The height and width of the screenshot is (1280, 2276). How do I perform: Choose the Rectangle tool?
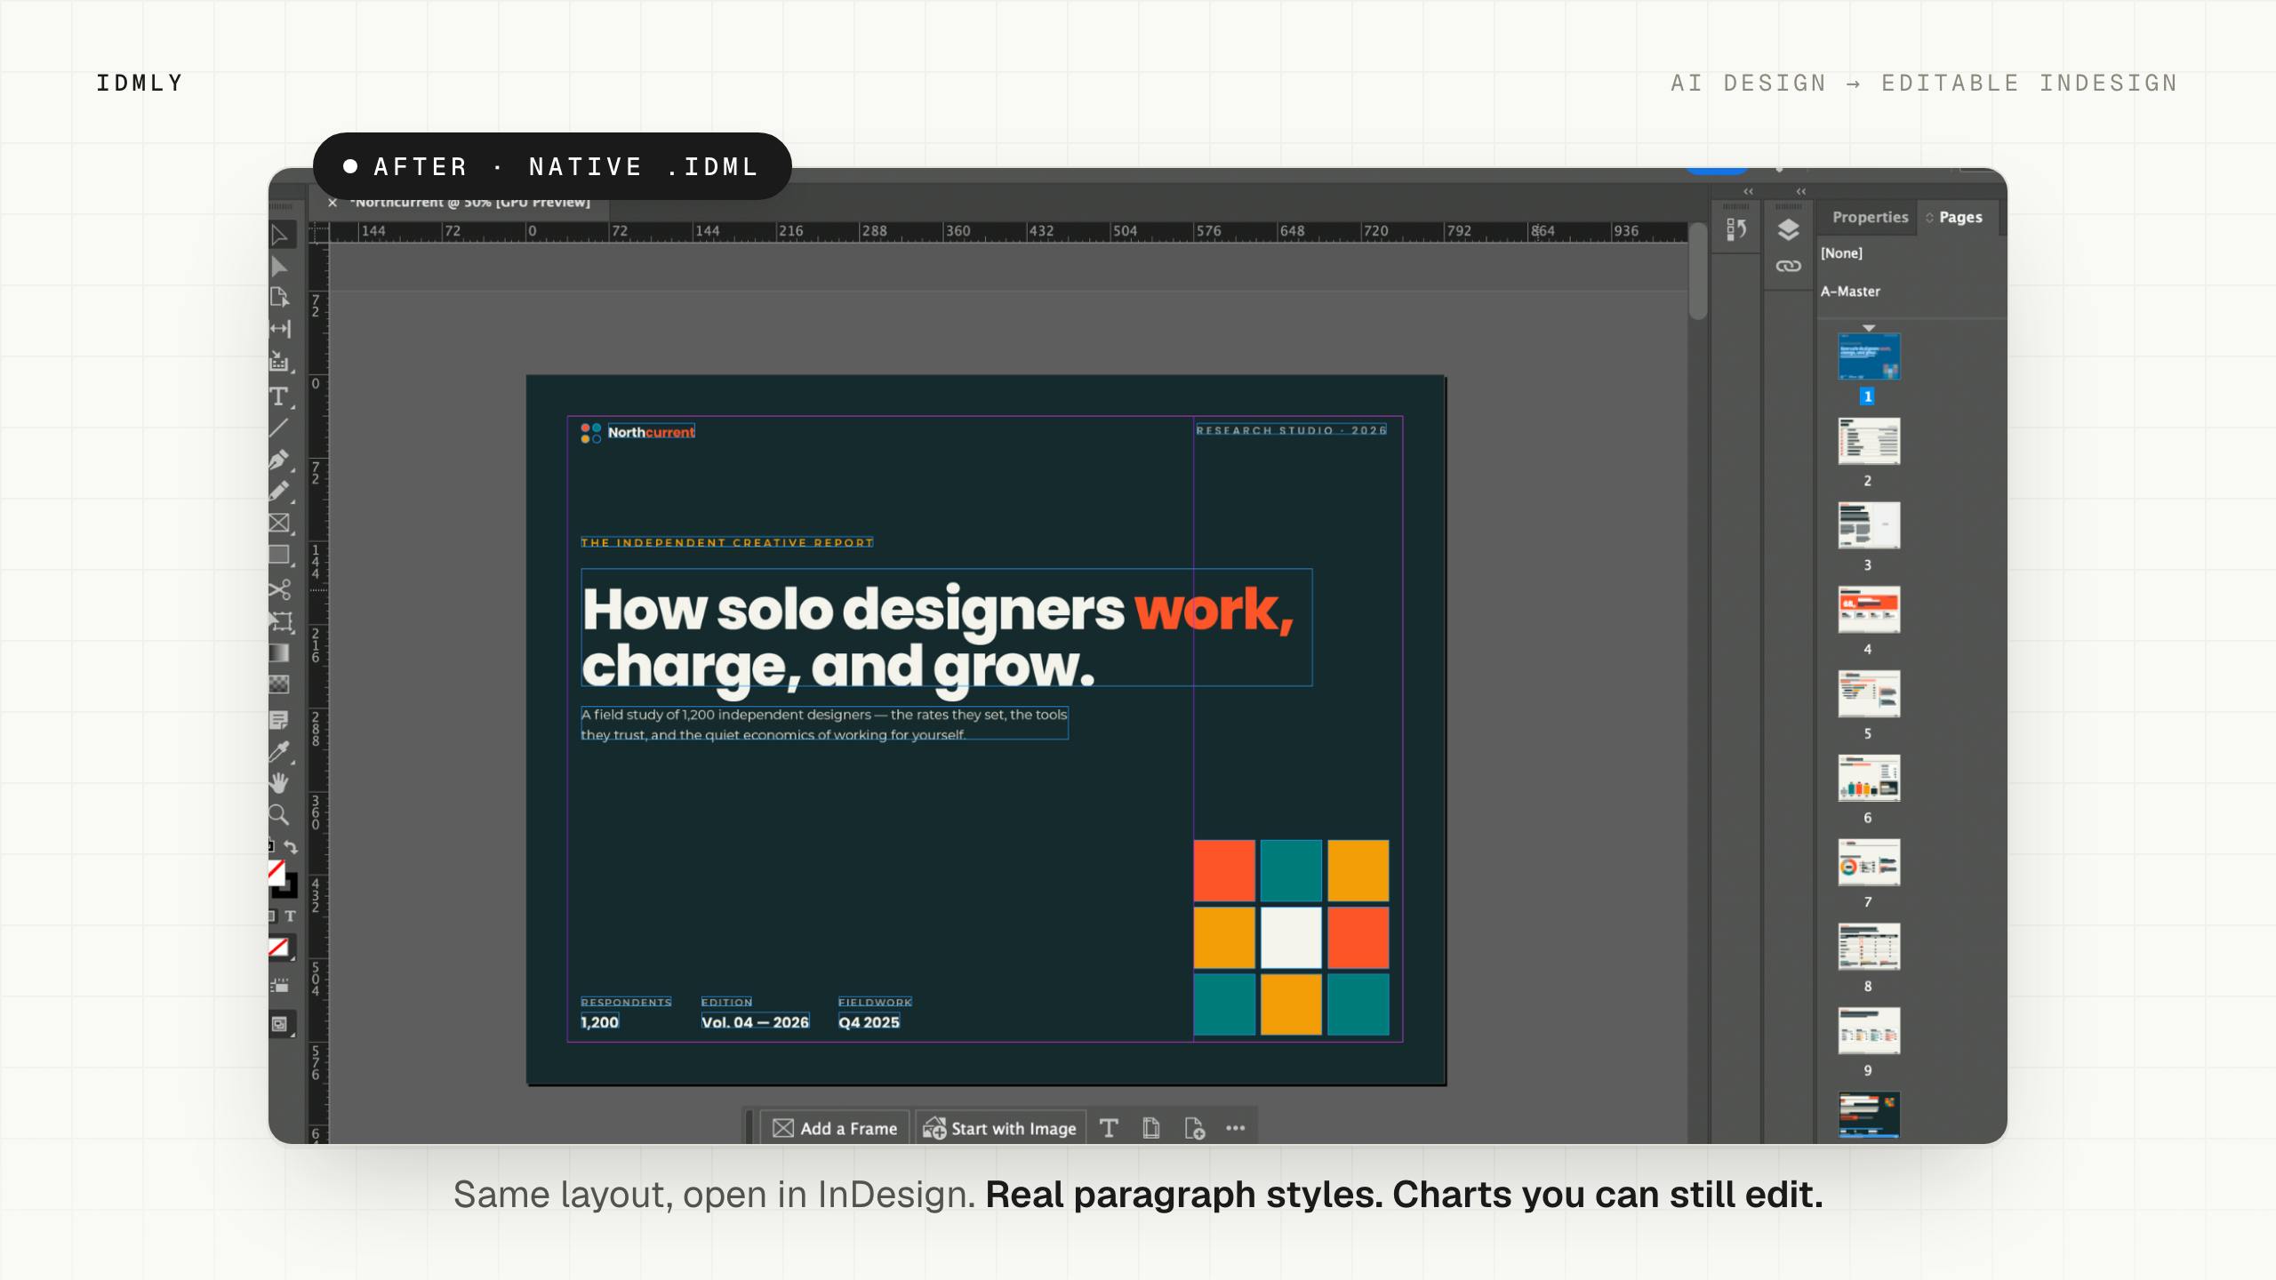coord(279,556)
